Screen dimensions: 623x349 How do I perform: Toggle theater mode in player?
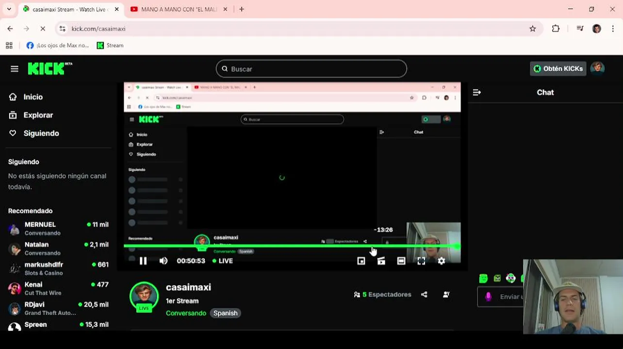[401, 261]
